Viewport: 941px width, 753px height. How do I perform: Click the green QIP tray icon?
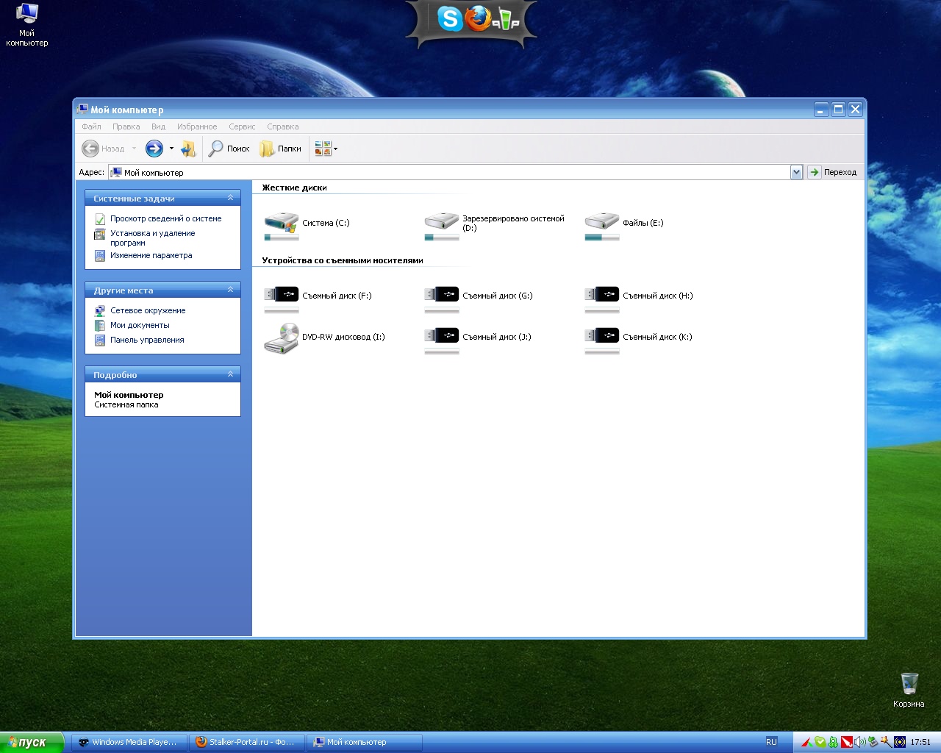click(x=833, y=742)
